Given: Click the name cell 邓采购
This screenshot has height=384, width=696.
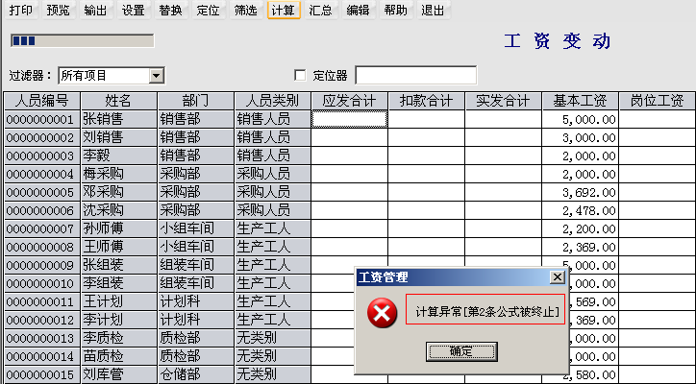Looking at the screenshot, I should point(119,192).
